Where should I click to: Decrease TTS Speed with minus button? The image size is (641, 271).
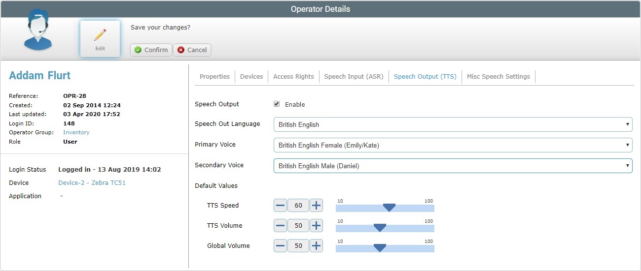280,205
